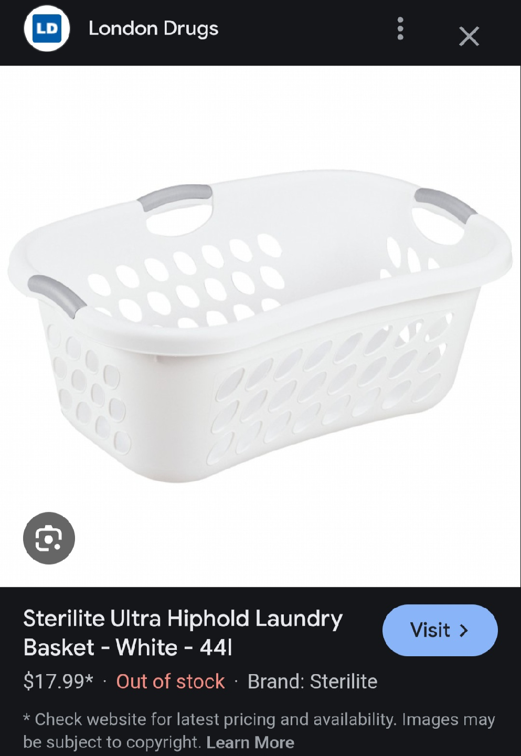This screenshot has width=521, height=756.
Task: Open the Learn More link
Action: click(x=250, y=742)
